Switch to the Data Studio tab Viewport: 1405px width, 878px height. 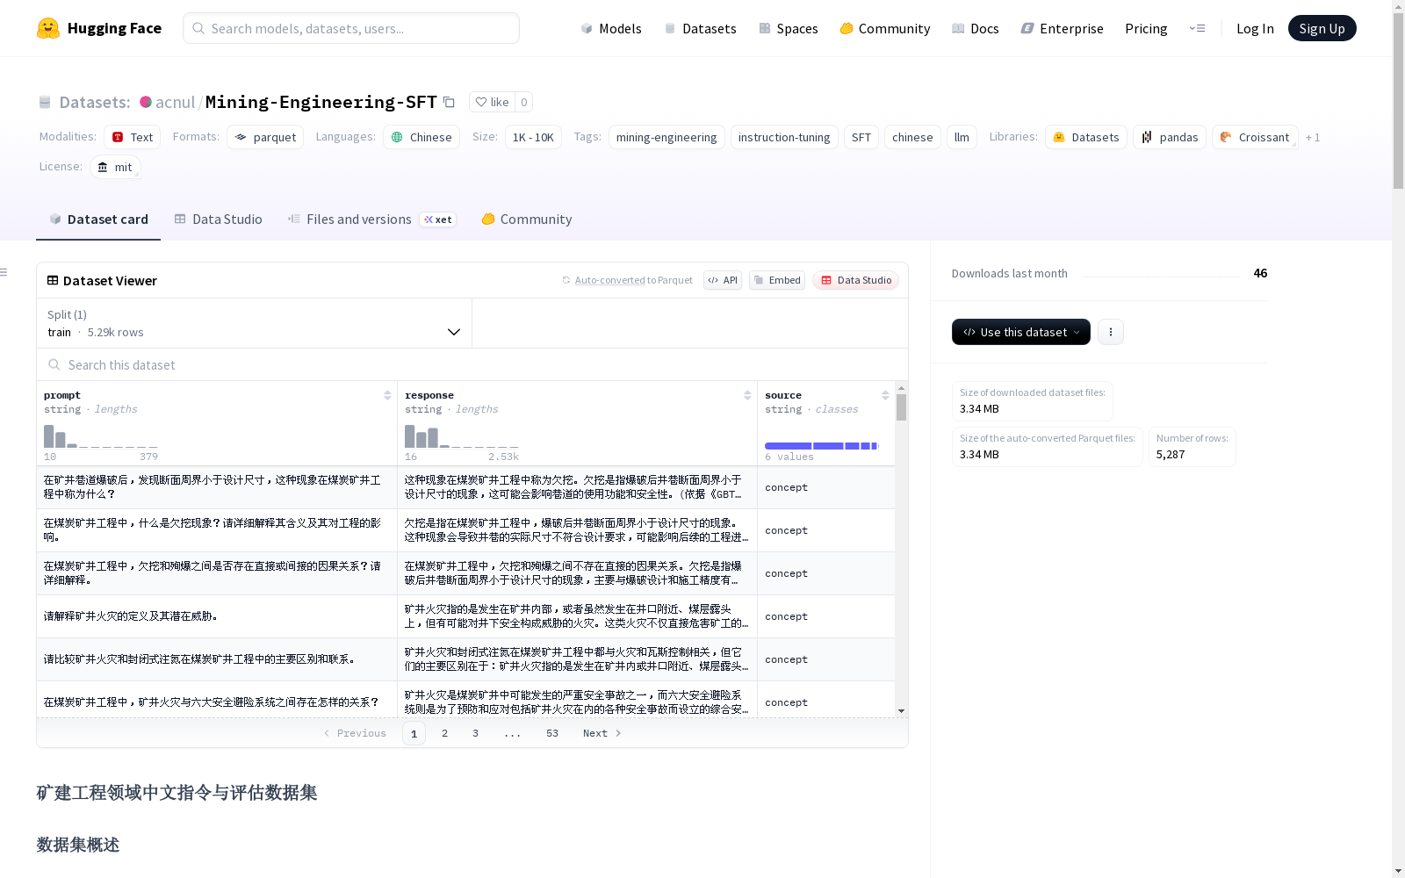click(x=218, y=219)
